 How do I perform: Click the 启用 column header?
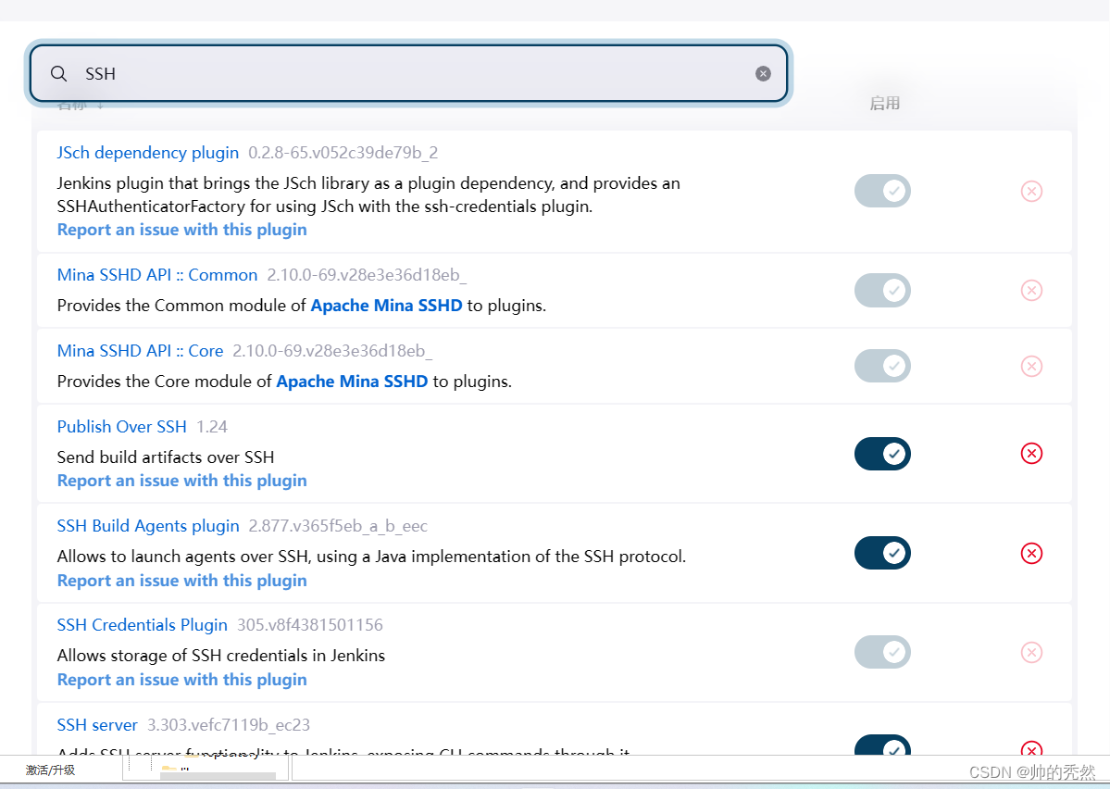click(885, 104)
